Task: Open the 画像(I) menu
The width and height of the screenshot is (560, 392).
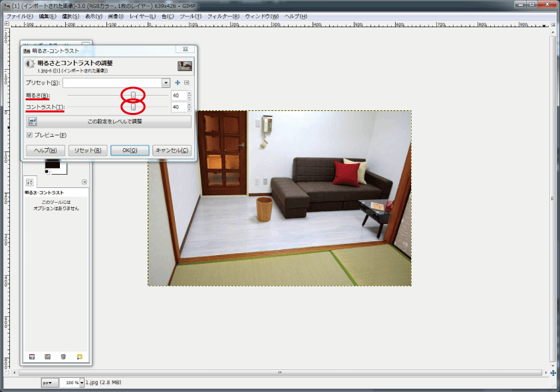Action: pyautogui.click(x=116, y=17)
